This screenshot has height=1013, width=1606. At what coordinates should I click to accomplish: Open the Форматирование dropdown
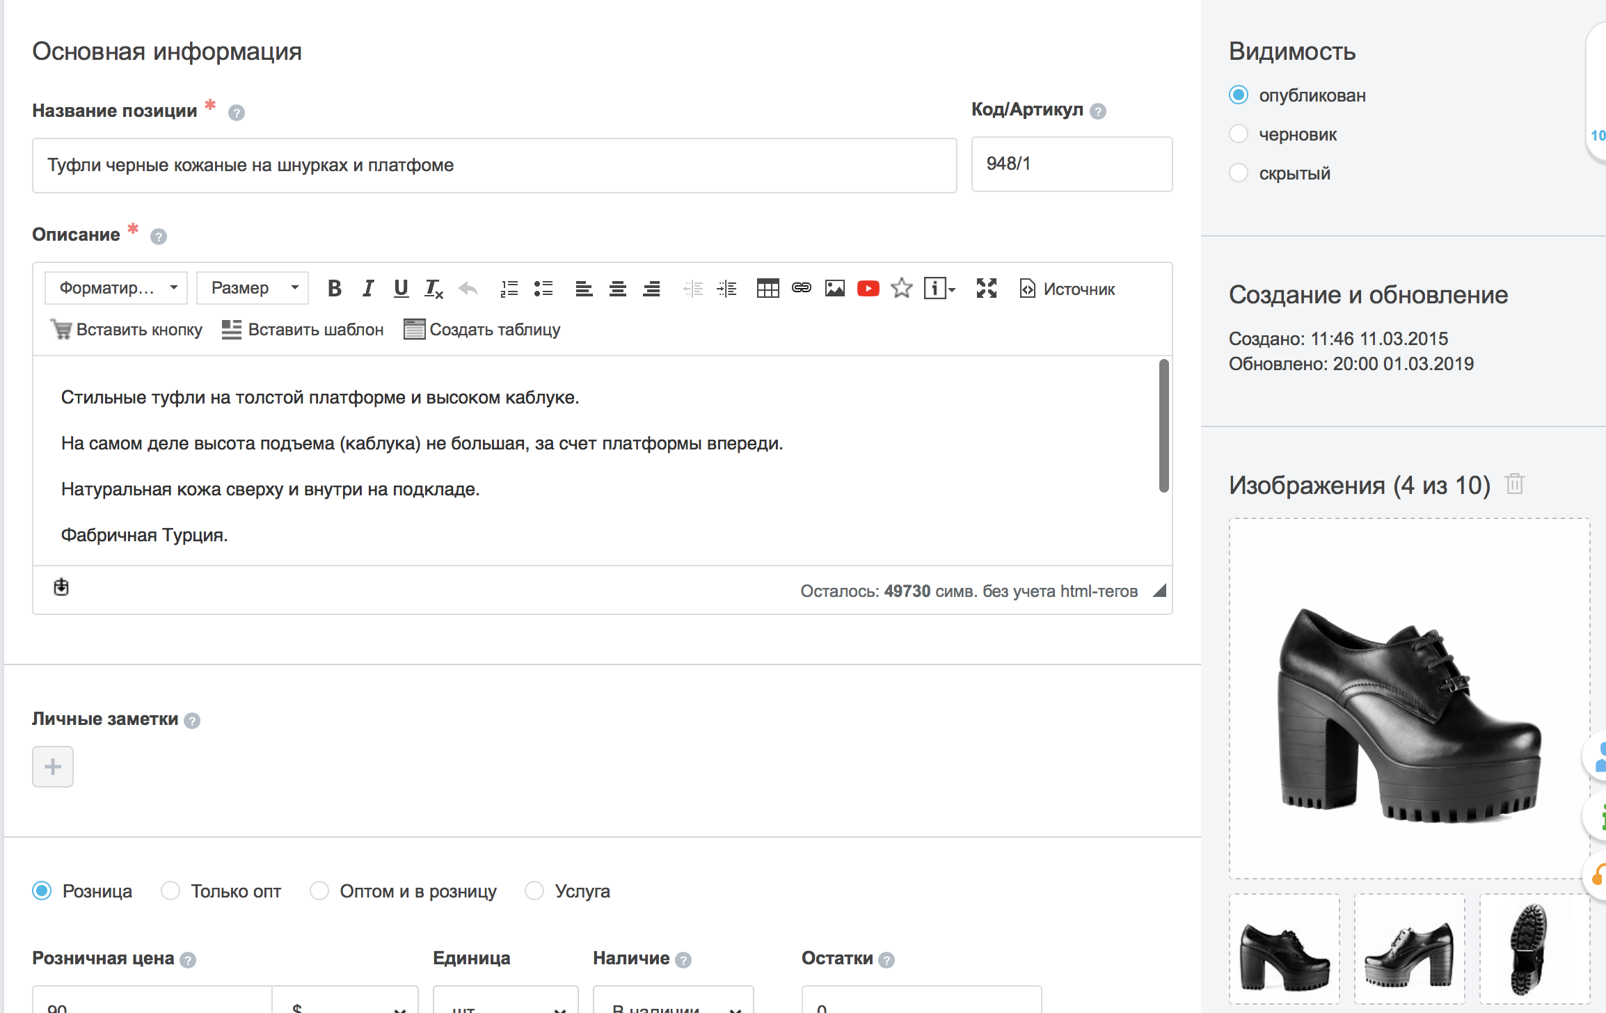click(x=116, y=288)
